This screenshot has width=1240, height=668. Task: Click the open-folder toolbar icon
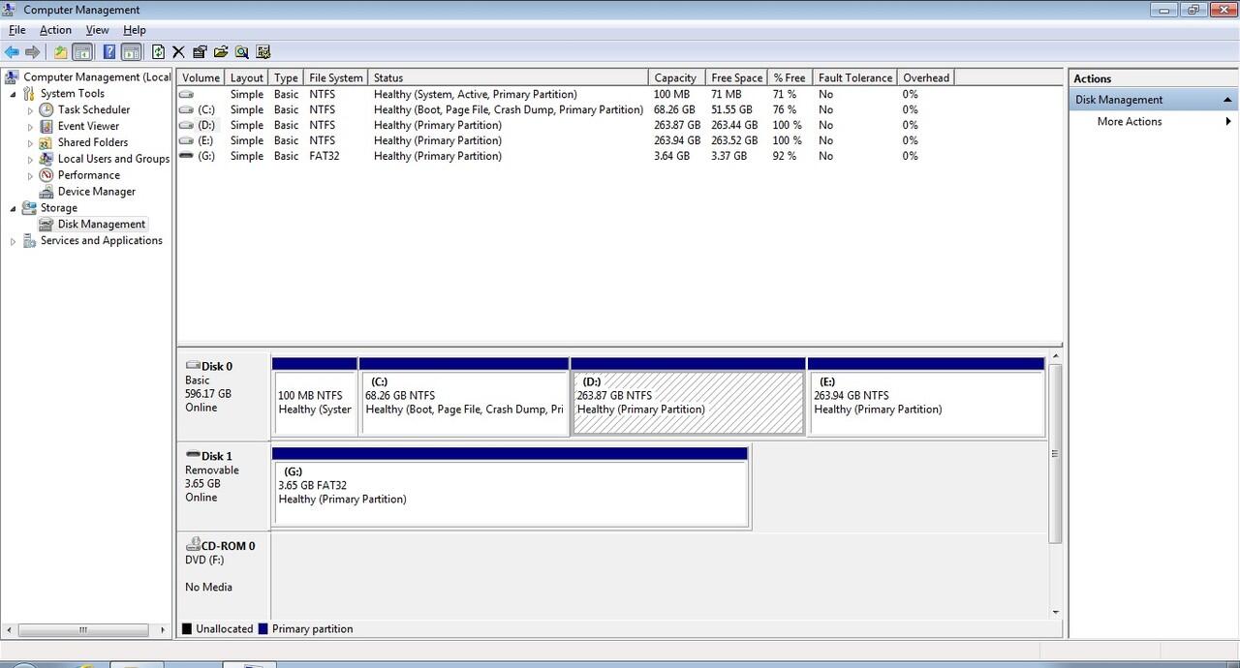[221, 52]
